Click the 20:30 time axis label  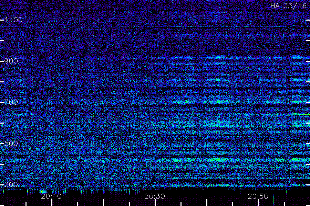pyautogui.click(x=155, y=196)
